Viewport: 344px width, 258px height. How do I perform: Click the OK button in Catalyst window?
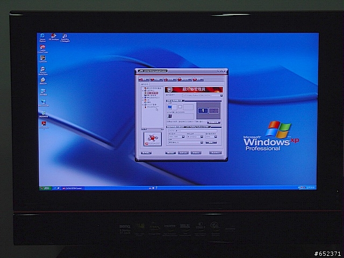[x=170, y=153]
